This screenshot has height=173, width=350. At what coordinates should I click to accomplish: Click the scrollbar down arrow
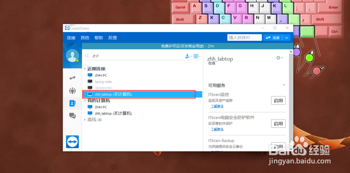(291, 149)
